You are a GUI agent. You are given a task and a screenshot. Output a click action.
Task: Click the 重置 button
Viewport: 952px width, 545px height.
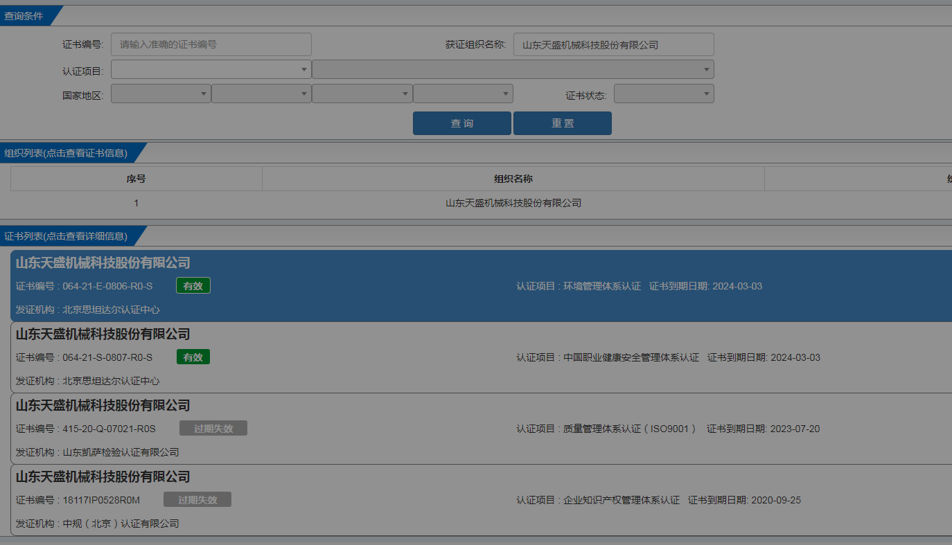click(563, 123)
